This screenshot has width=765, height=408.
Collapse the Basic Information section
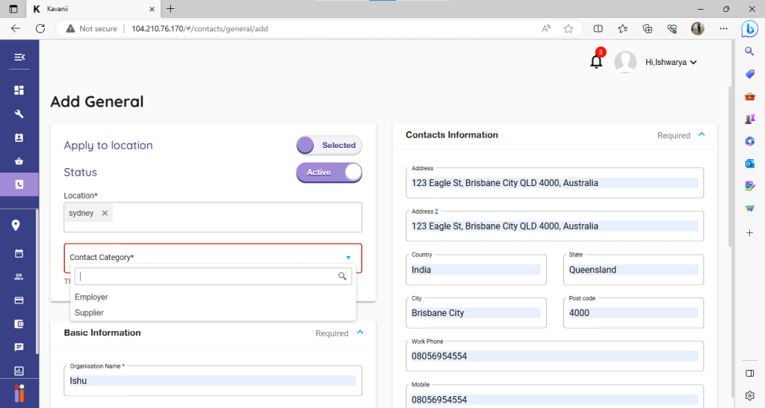tap(360, 333)
